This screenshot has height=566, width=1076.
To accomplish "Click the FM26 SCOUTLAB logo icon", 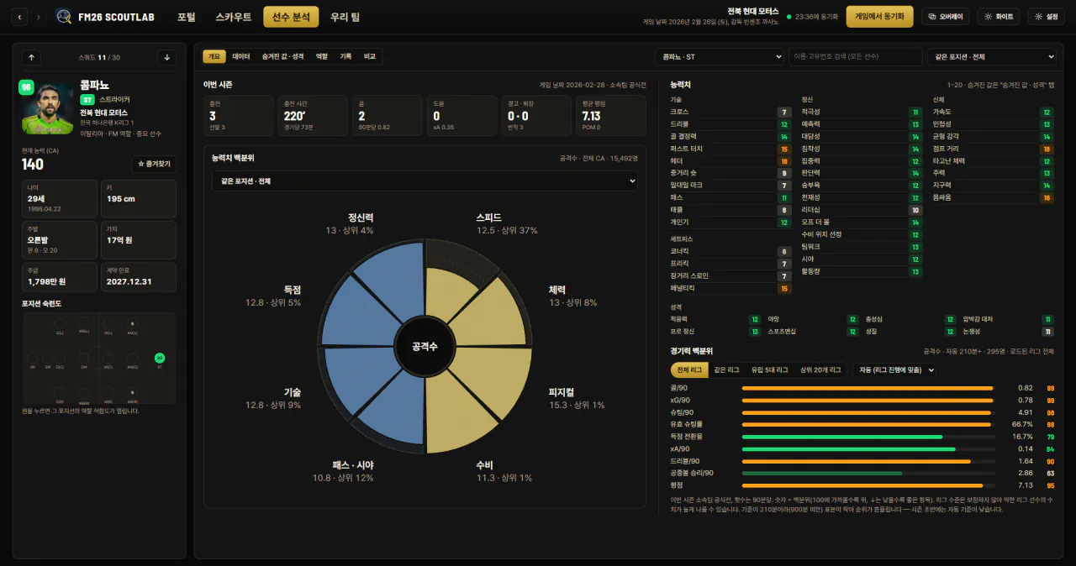I will (64, 17).
